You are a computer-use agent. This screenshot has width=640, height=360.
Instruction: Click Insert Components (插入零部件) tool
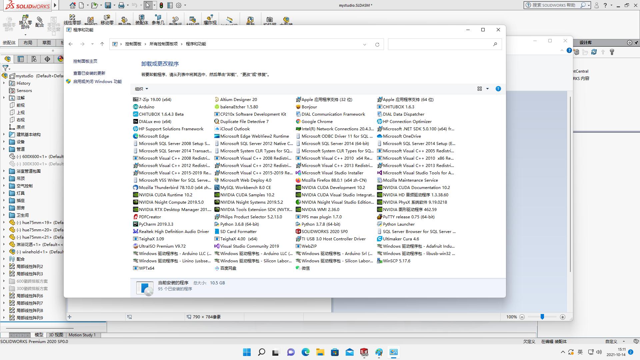(x=25, y=22)
